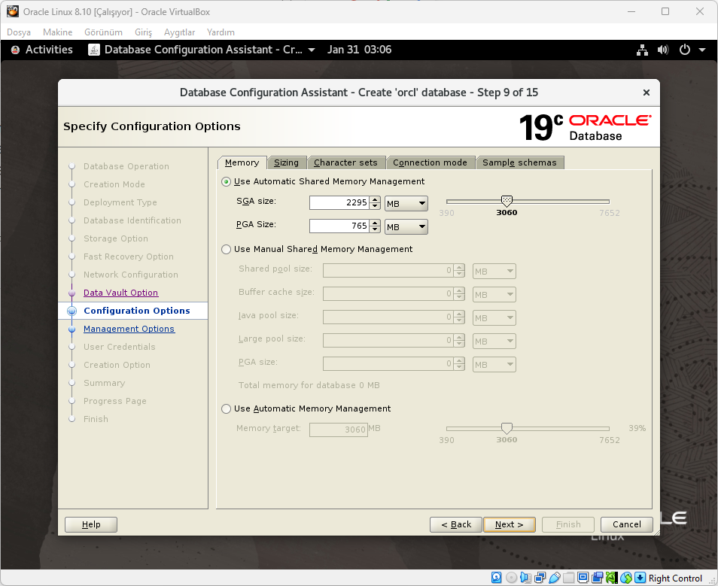Switch to the Sizing tab
The width and height of the screenshot is (718, 586).
click(286, 162)
